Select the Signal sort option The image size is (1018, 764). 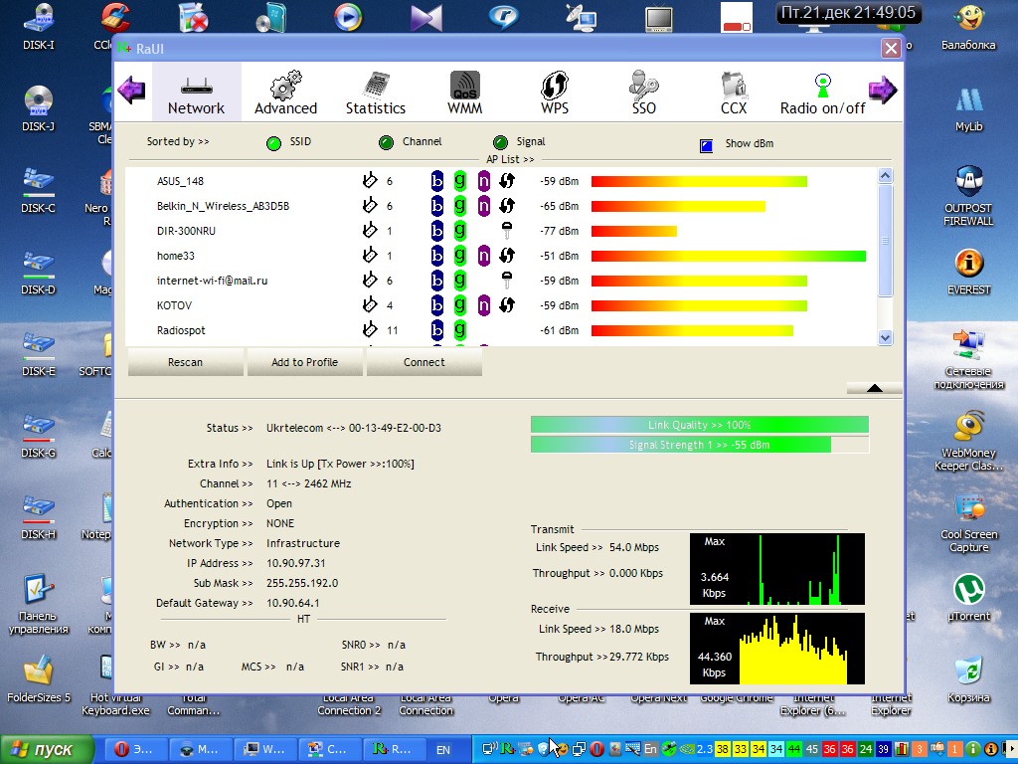coord(500,143)
